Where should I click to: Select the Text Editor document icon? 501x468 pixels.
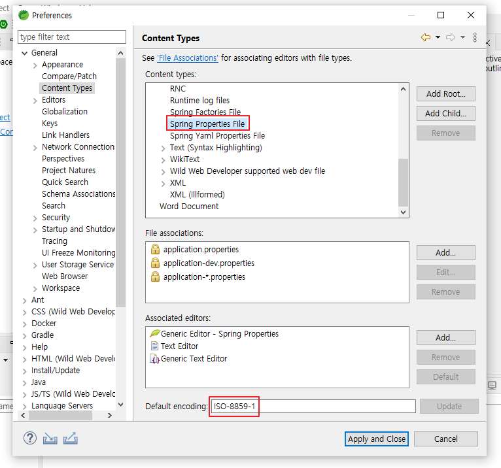pos(154,346)
